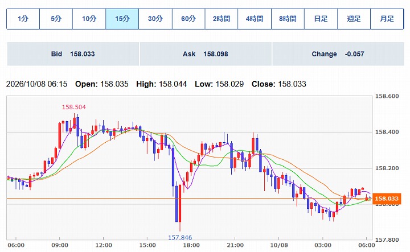Switch to the 5分 chart interval
Screen dimensions: 410x252
(x=56, y=19)
